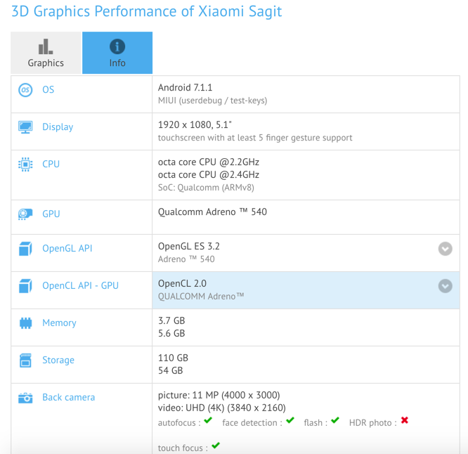
Task: Click the Display monitor icon
Action: pyautogui.click(x=25, y=127)
